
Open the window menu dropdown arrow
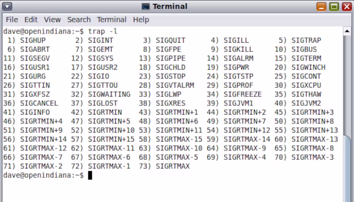(x=7, y=7)
